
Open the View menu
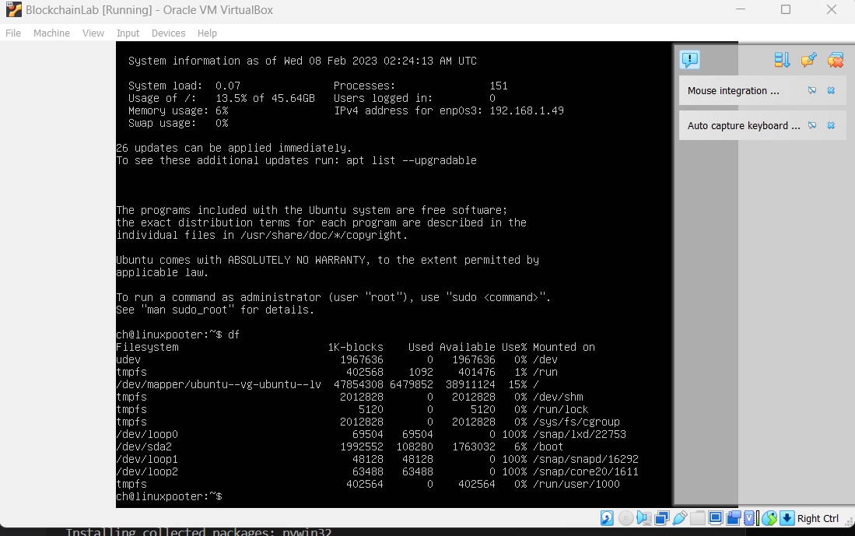pyautogui.click(x=93, y=33)
